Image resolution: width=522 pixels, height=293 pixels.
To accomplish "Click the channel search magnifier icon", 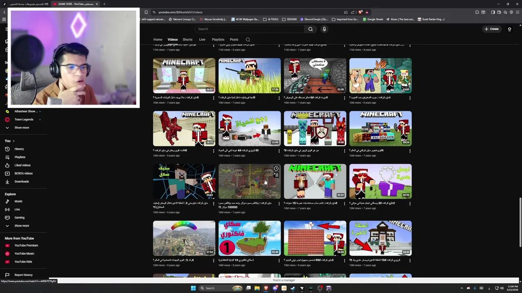I will pos(248,39).
